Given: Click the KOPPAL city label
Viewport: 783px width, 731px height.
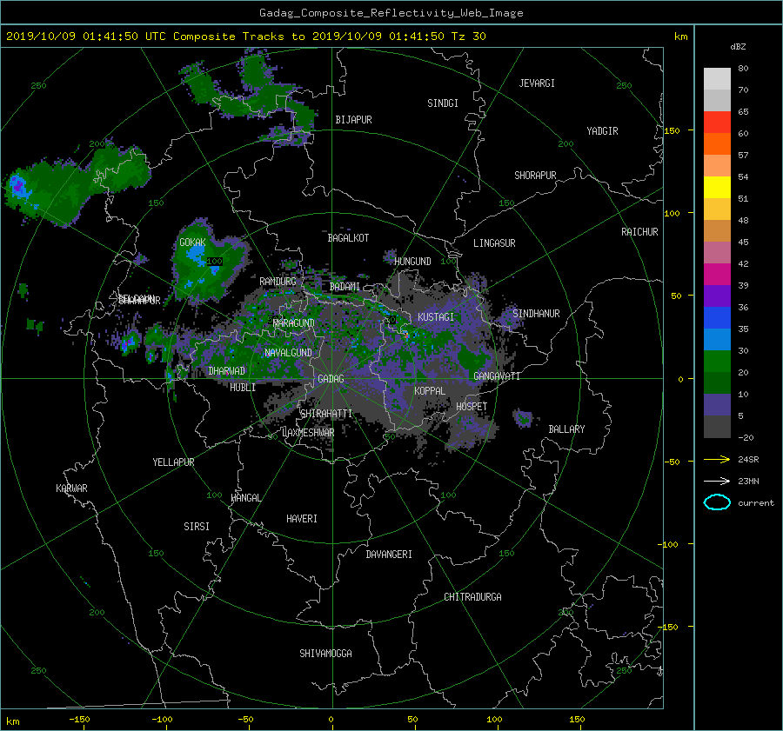Looking at the screenshot, I should [x=430, y=390].
